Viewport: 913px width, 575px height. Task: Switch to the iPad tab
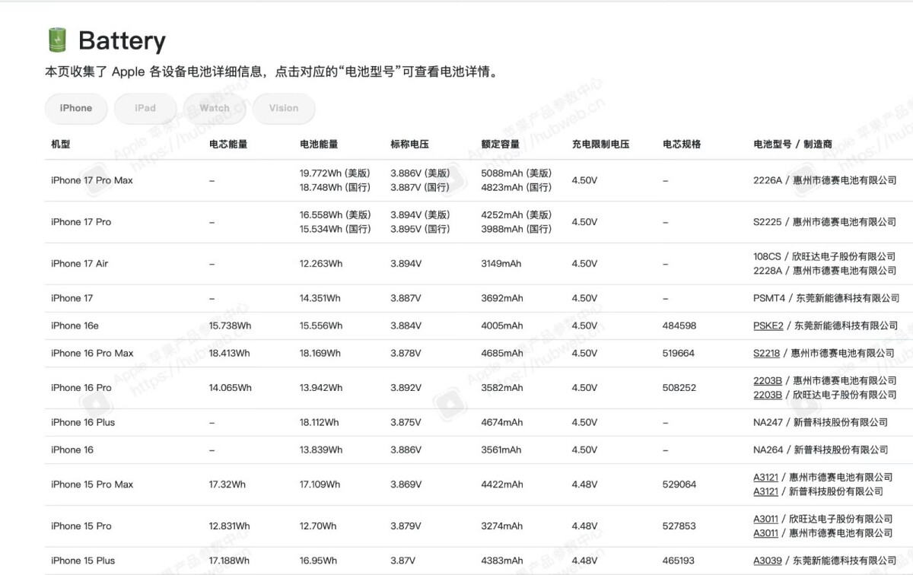(145, 108)
